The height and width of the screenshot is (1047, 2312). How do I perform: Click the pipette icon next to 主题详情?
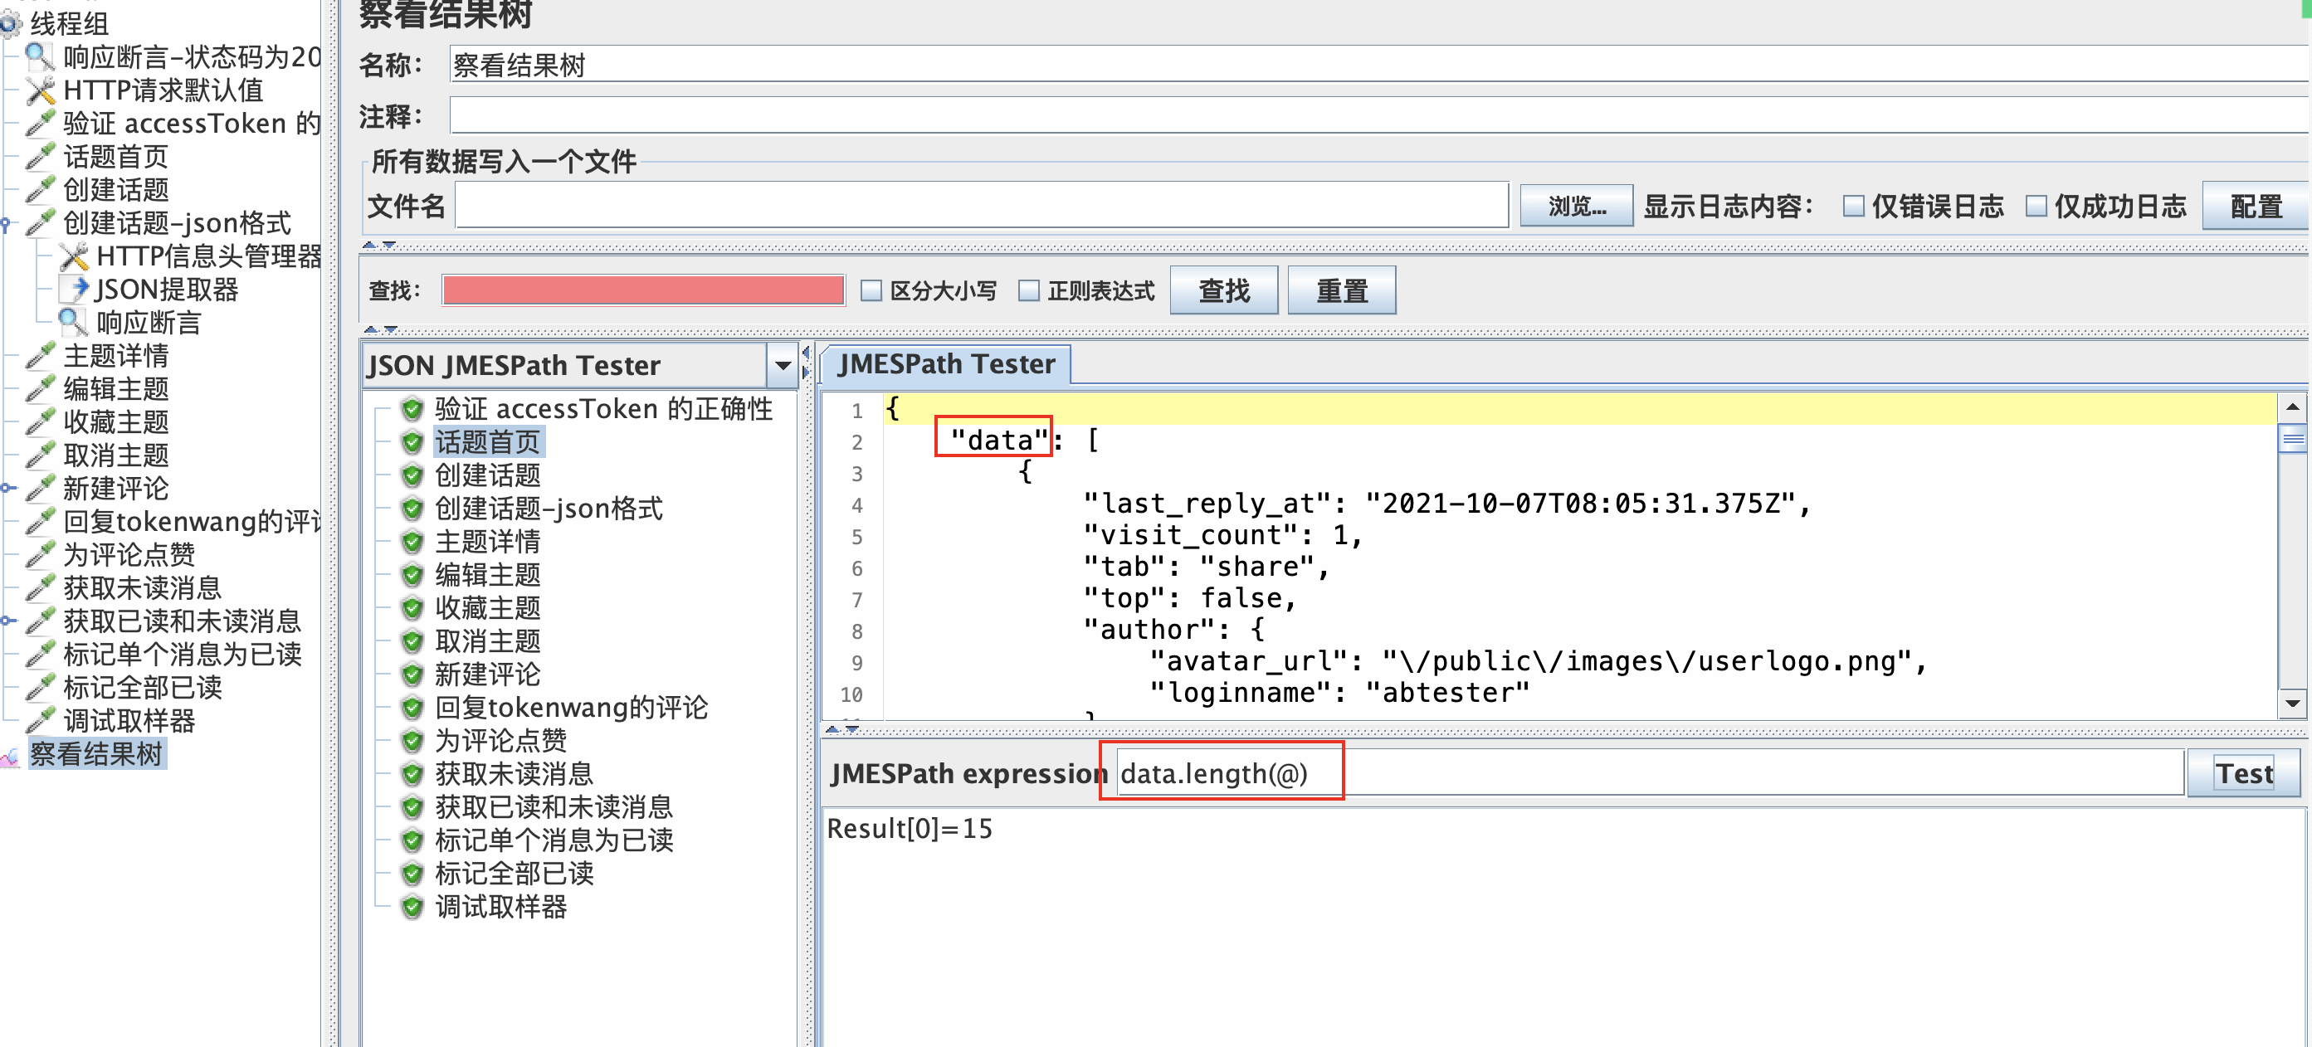tap(41, 356)
